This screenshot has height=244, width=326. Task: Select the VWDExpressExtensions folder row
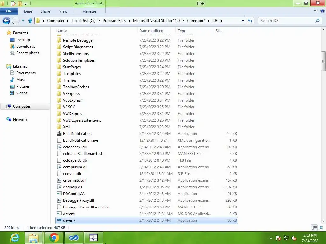147,120
